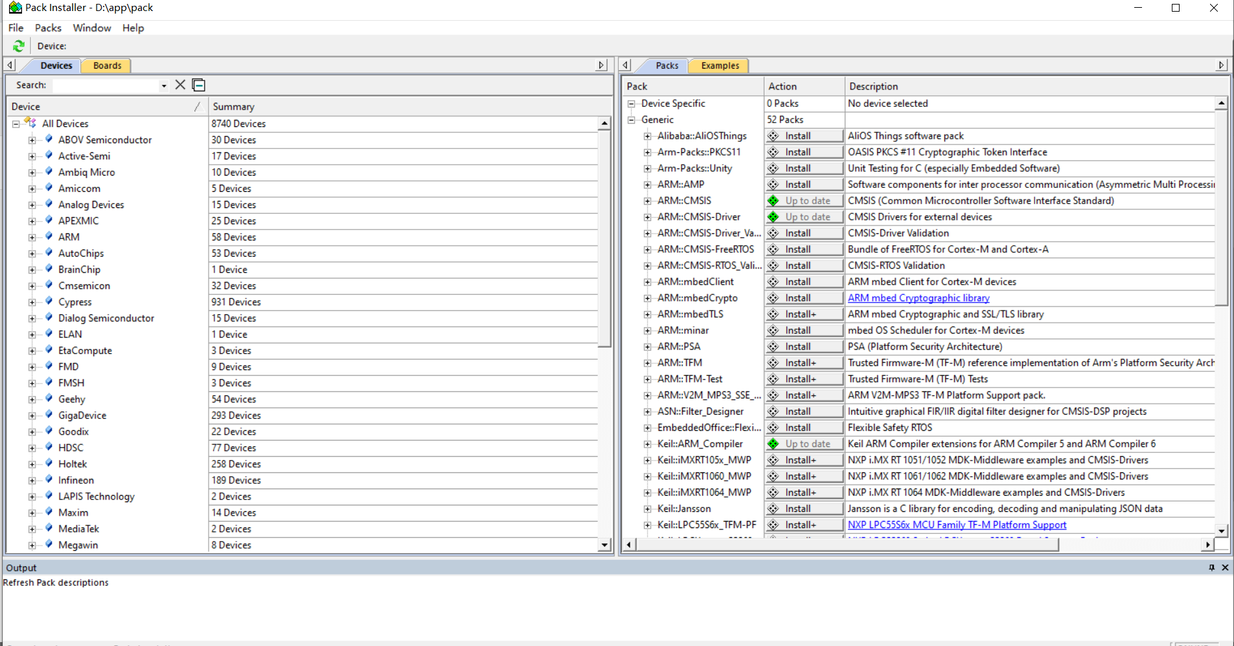
Task: Install the Arm-Packs::PKCS11 pack
Action: pos(804,152)
